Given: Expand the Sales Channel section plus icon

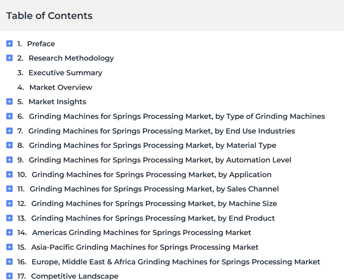Looking at the screenshot, I should point(9,189).
